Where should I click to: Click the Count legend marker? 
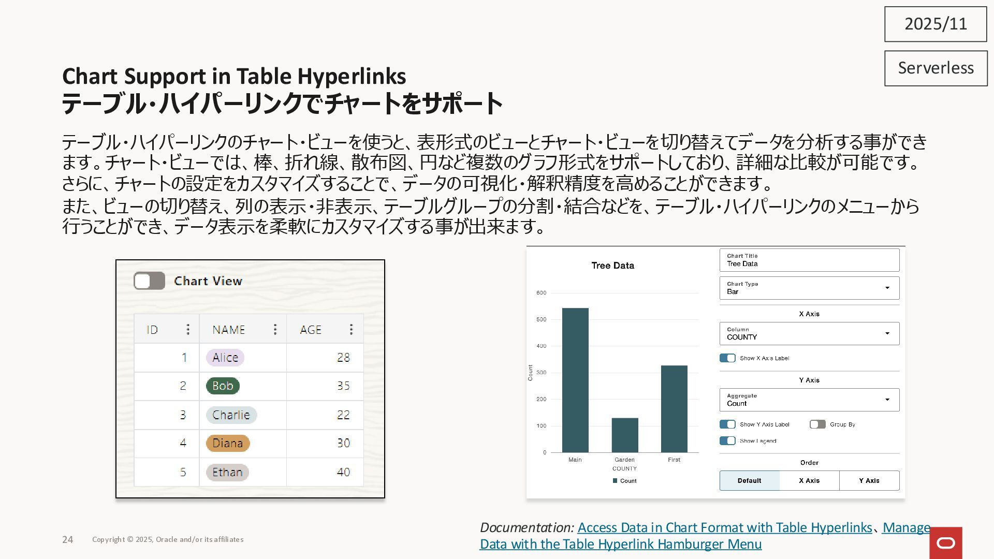[x=615, y=481]
